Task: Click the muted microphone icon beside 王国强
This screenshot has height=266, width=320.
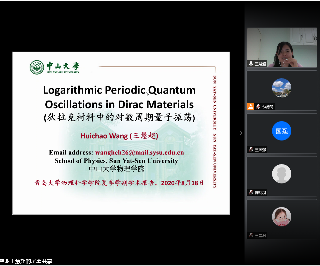Action: pyautogui.click(x=251, y=149)
